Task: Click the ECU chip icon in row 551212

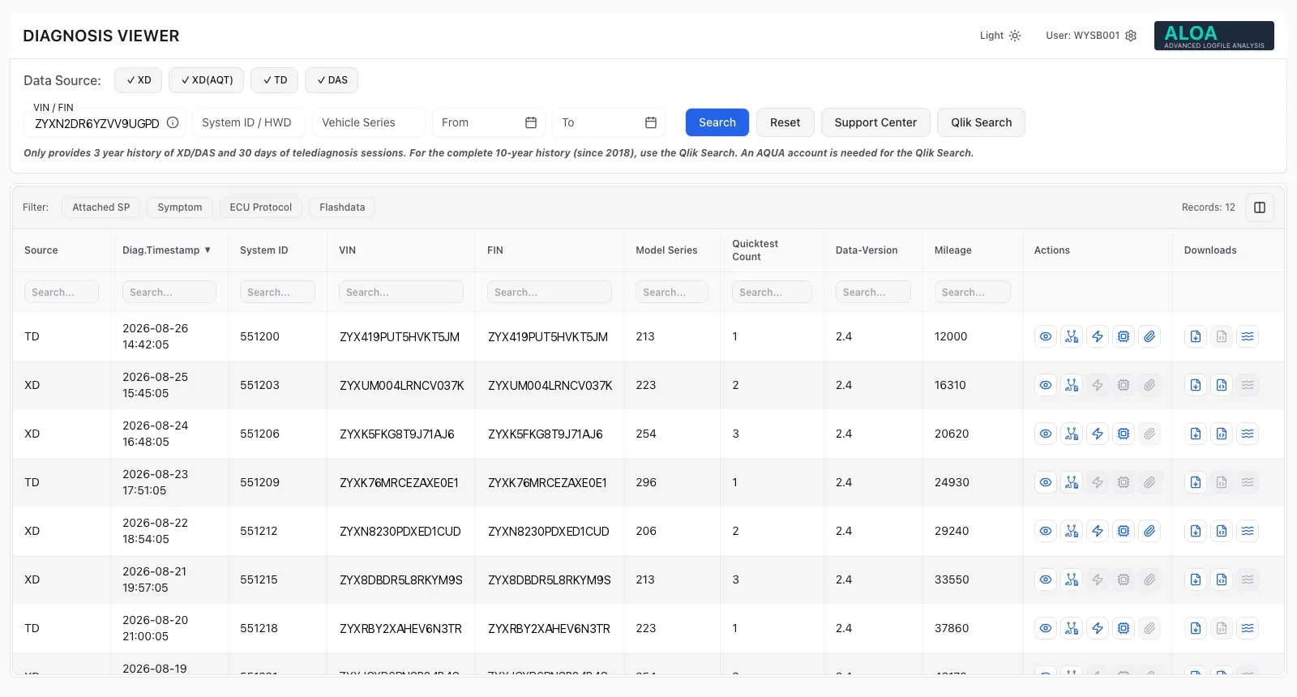Action: pos(1124,531)
